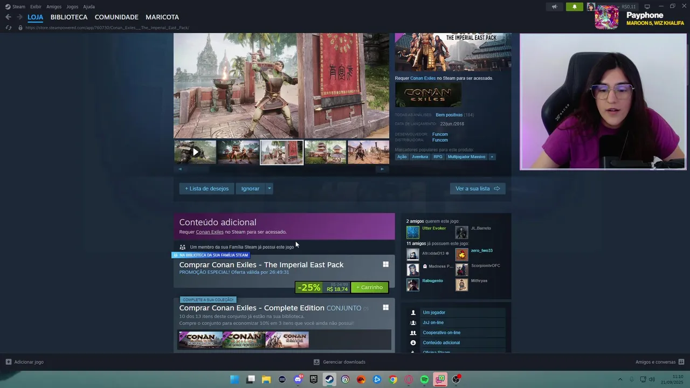690x388 pixels.
Task: Open Conan Exiles link under Conteúdo adicional
Action: tap(210, 232)
